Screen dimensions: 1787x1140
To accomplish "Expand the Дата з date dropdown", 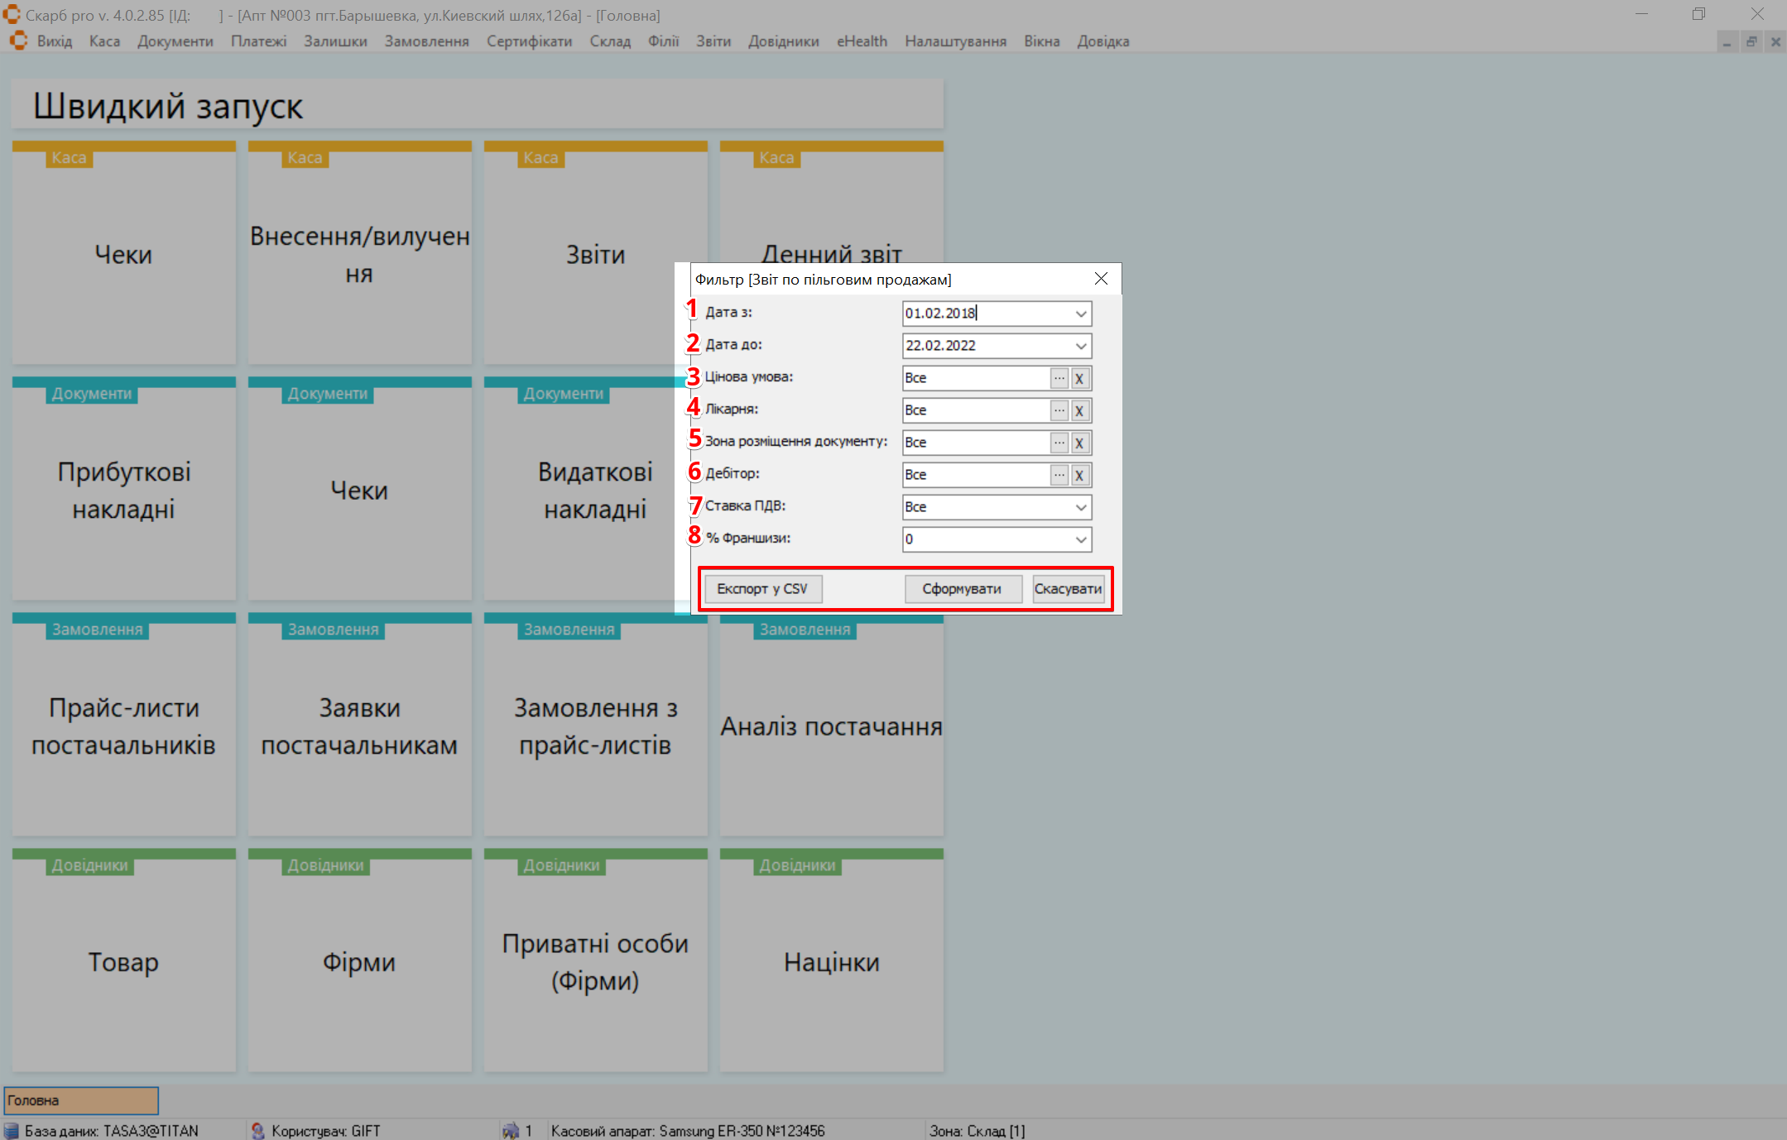I will point(1080,314).
